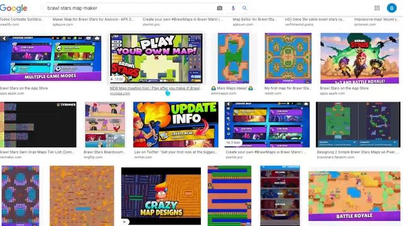This screenshot has width=403, height=226.
Task: Click the Designing 2 Simple Brawl Stars Maps title
Action: pyautogui.click(x=358, y=152)
